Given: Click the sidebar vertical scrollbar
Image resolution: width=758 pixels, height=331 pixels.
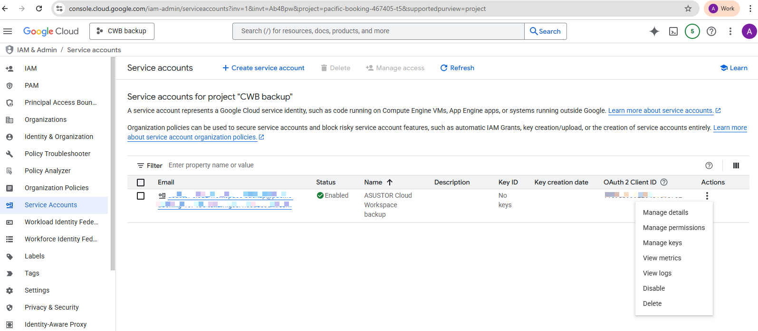Looking at the screenshot, I should (113, 164).
